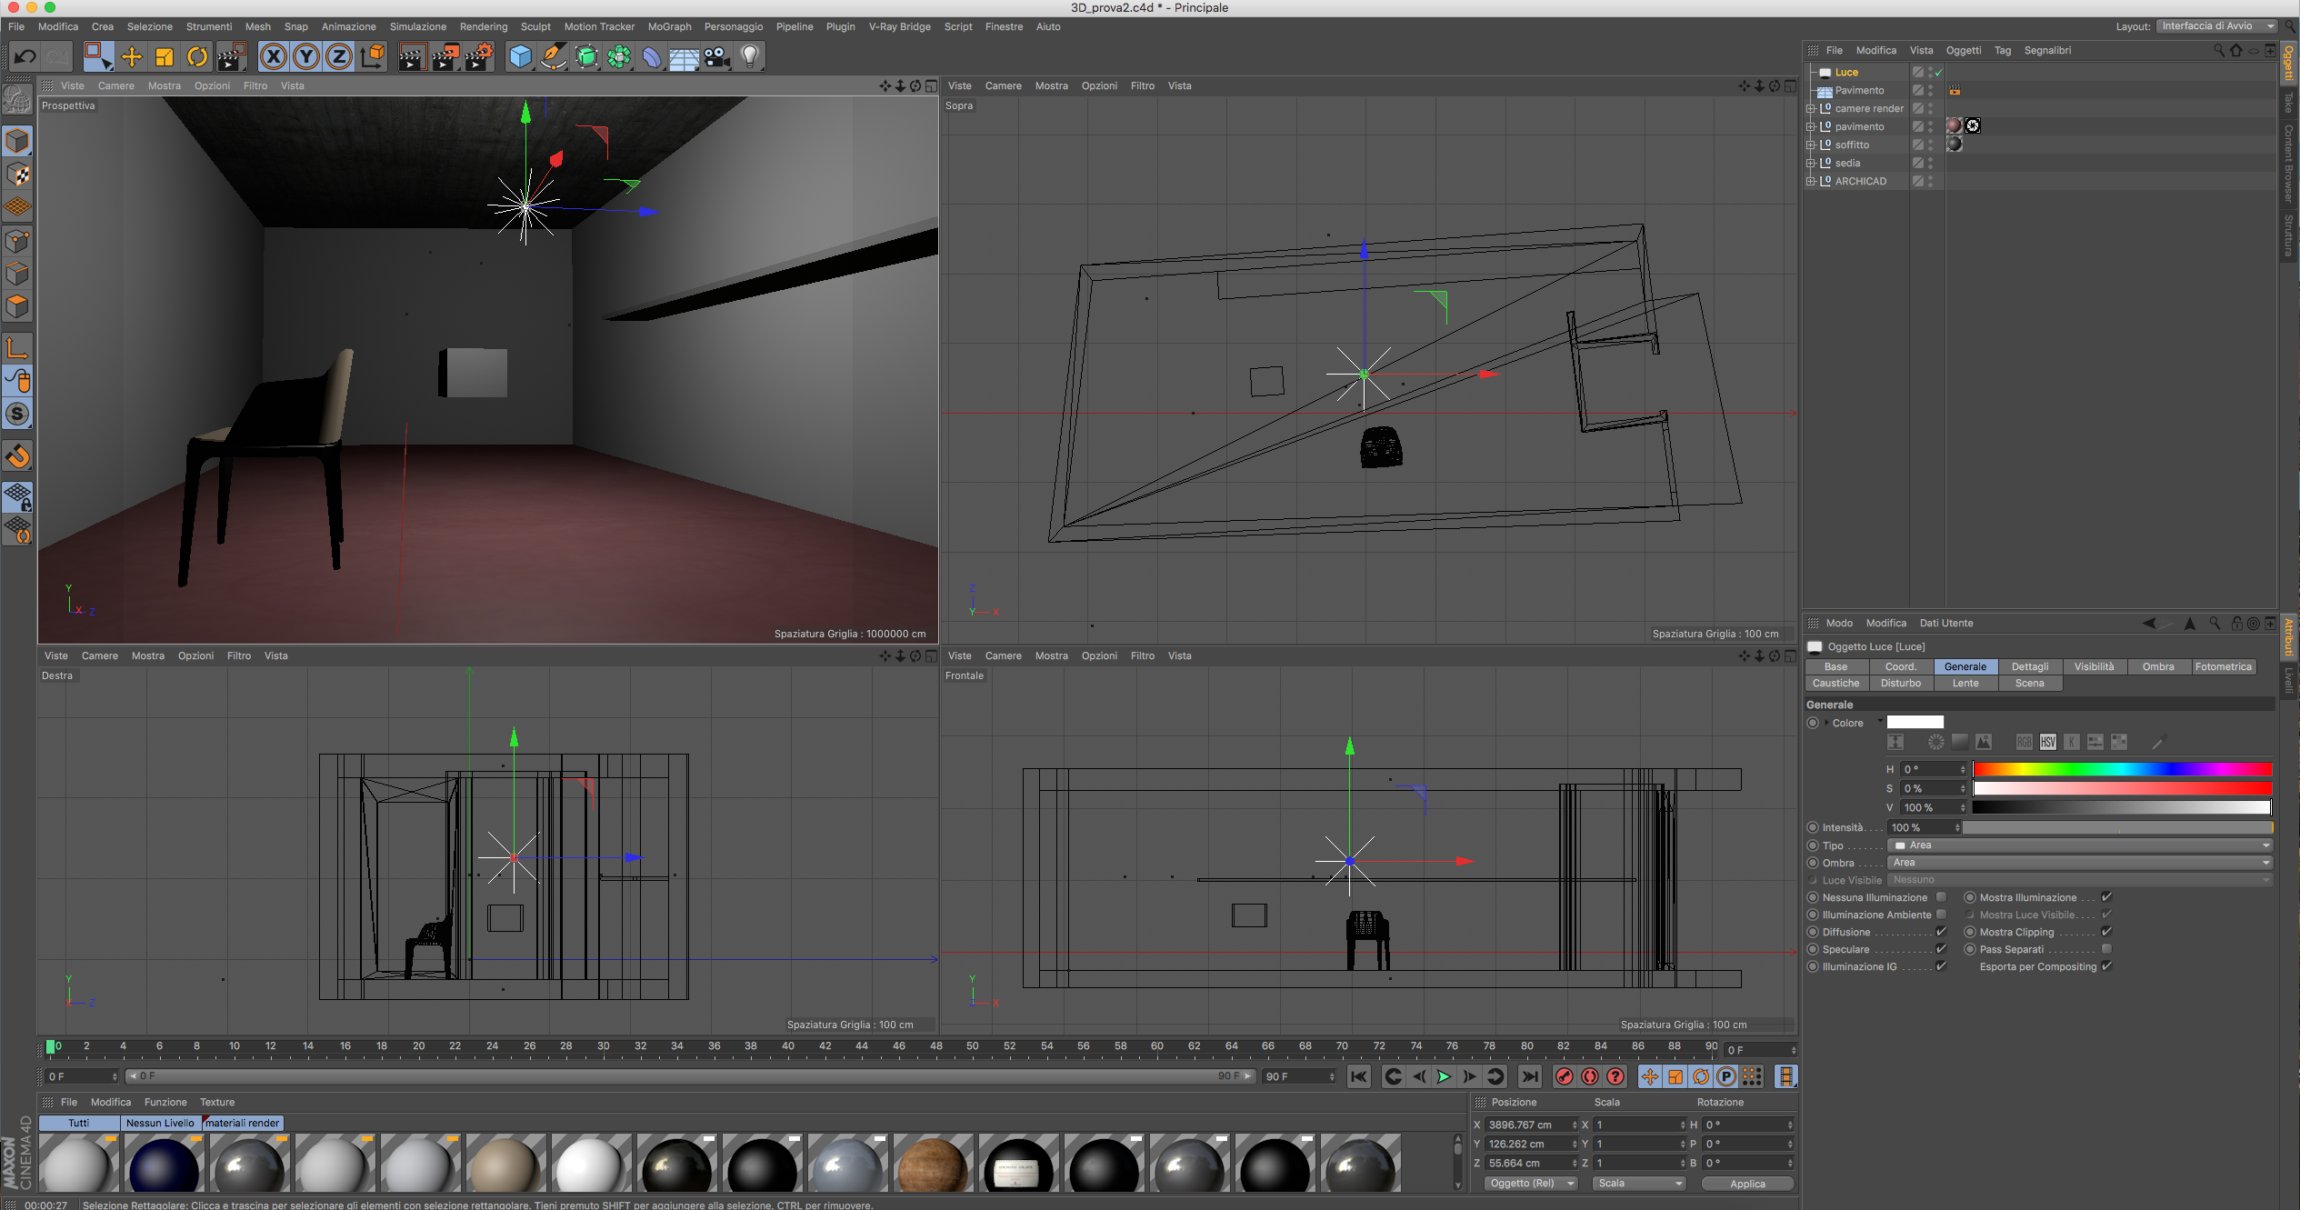This screenshot has height=1210, width=2300.
Task: Toggle the Nessuna Illuminazione checkbox
Action: (1941, 897)
